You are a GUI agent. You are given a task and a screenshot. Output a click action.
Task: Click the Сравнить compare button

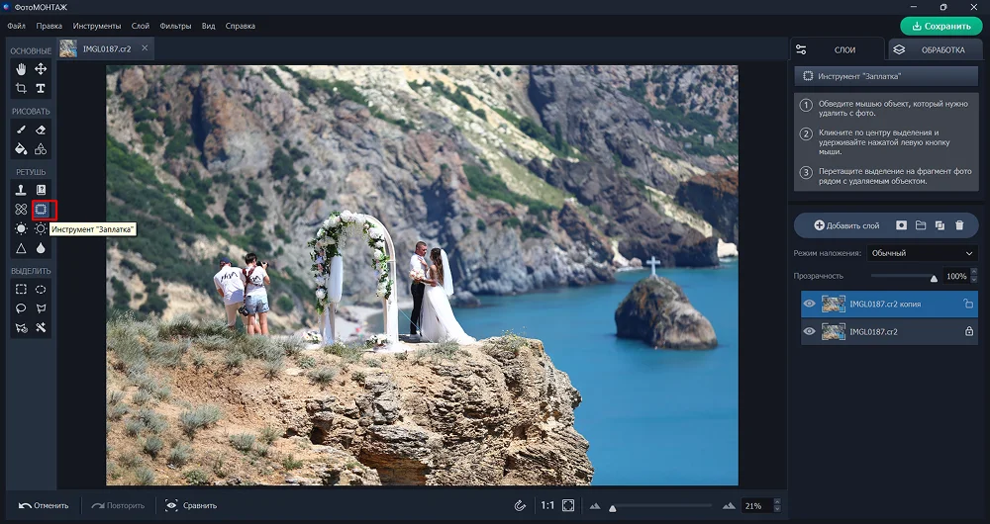[x=191, y=506]
